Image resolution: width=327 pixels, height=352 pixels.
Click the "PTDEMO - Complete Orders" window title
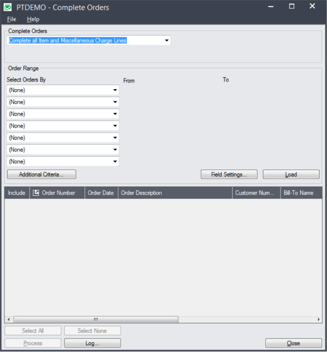[x=63, y=8]
